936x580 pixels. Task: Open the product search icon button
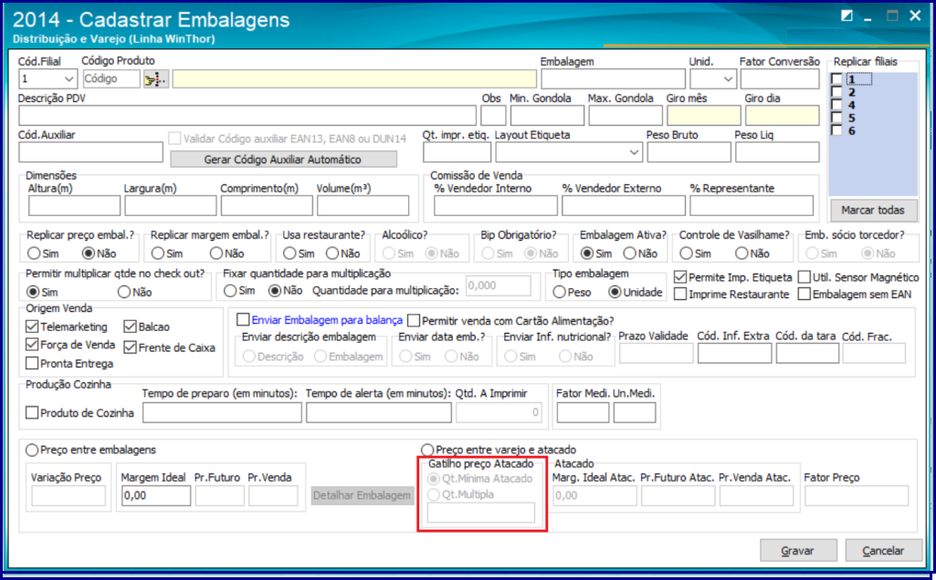(156, 78)
